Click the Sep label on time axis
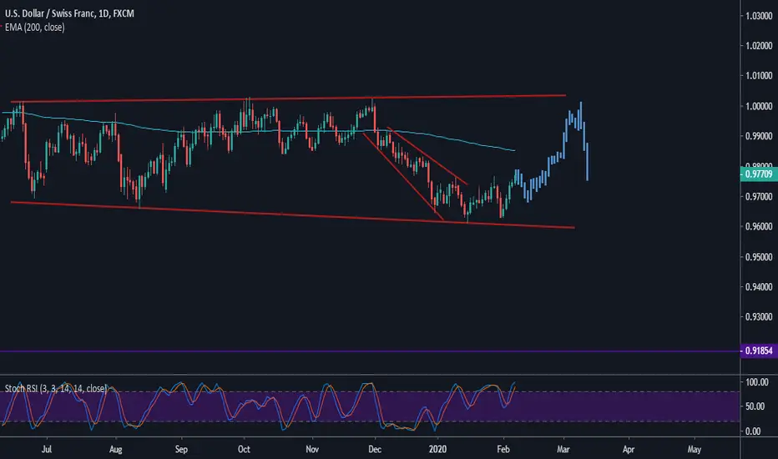This screenshot has height=459, width=778. point(182,449)
